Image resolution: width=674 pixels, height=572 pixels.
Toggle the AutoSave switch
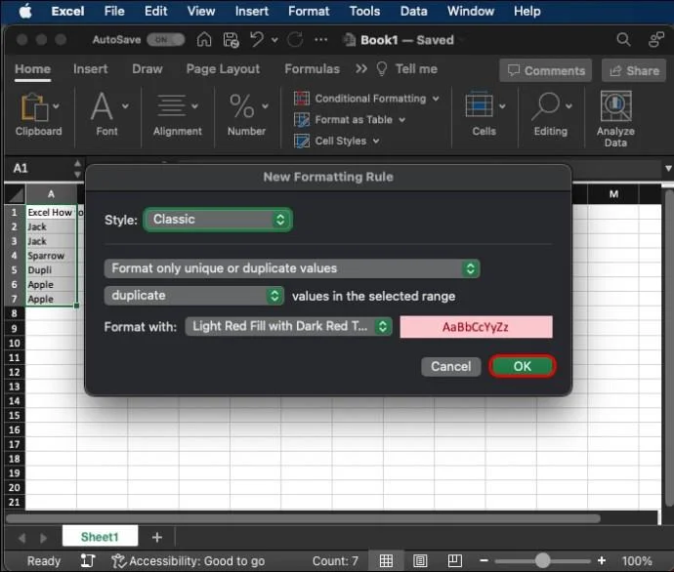point(166,40)
